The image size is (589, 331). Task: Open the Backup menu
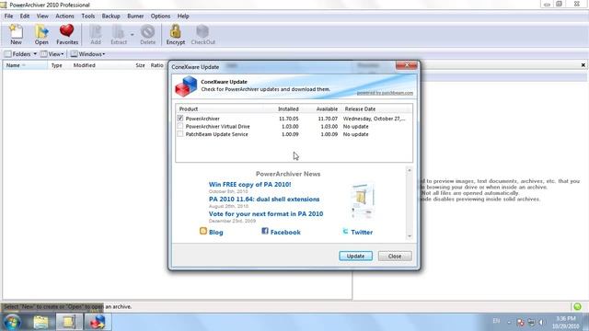[x=110, y=17]
